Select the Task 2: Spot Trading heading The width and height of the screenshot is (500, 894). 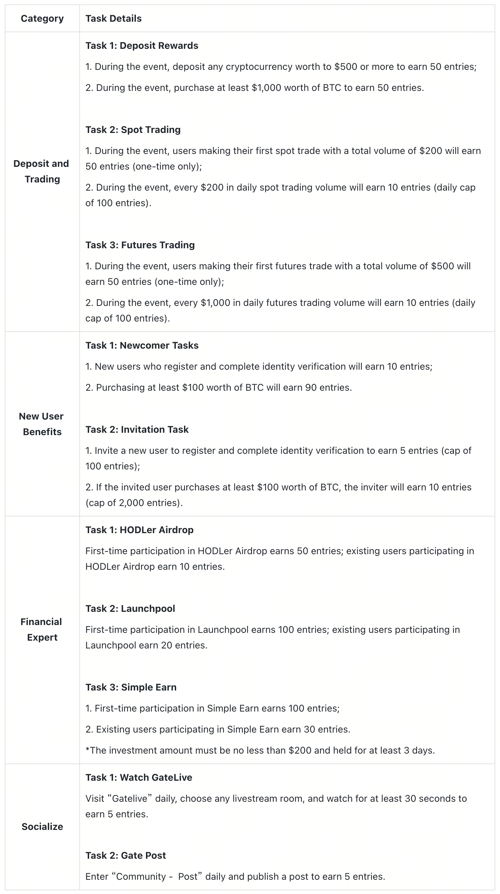(133, 130)
